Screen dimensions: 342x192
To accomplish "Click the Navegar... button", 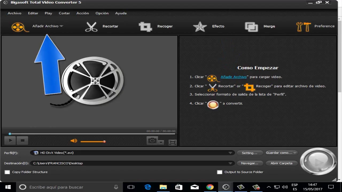I will (x=250, y=163).
